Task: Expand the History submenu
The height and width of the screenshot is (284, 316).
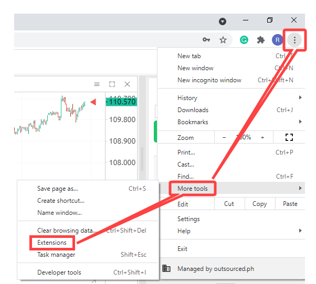Action: (x=231, y=98)
